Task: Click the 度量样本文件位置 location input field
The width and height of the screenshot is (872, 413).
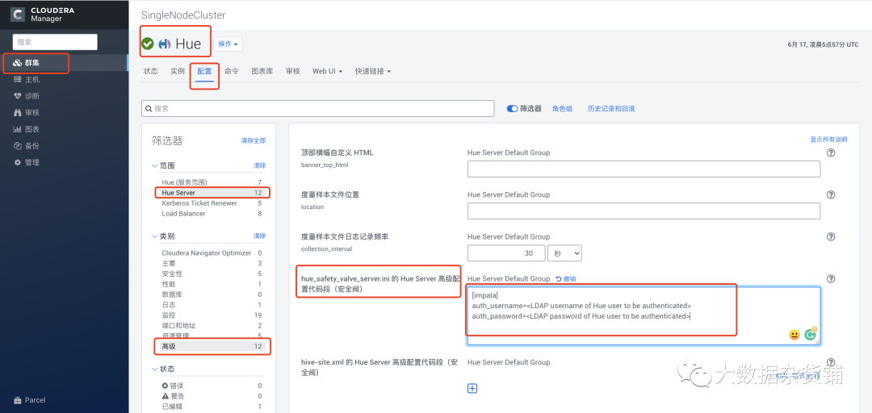Action: pyautogui.click(x=644, y=211)
